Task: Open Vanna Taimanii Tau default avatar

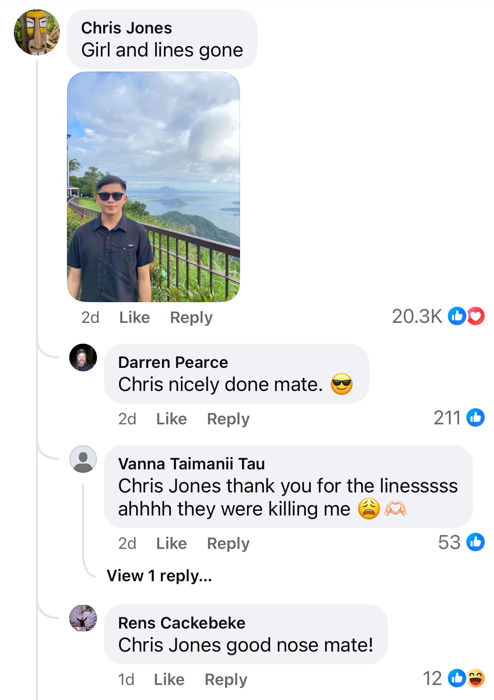Action: pyautogui.click(x=83, y=459)
